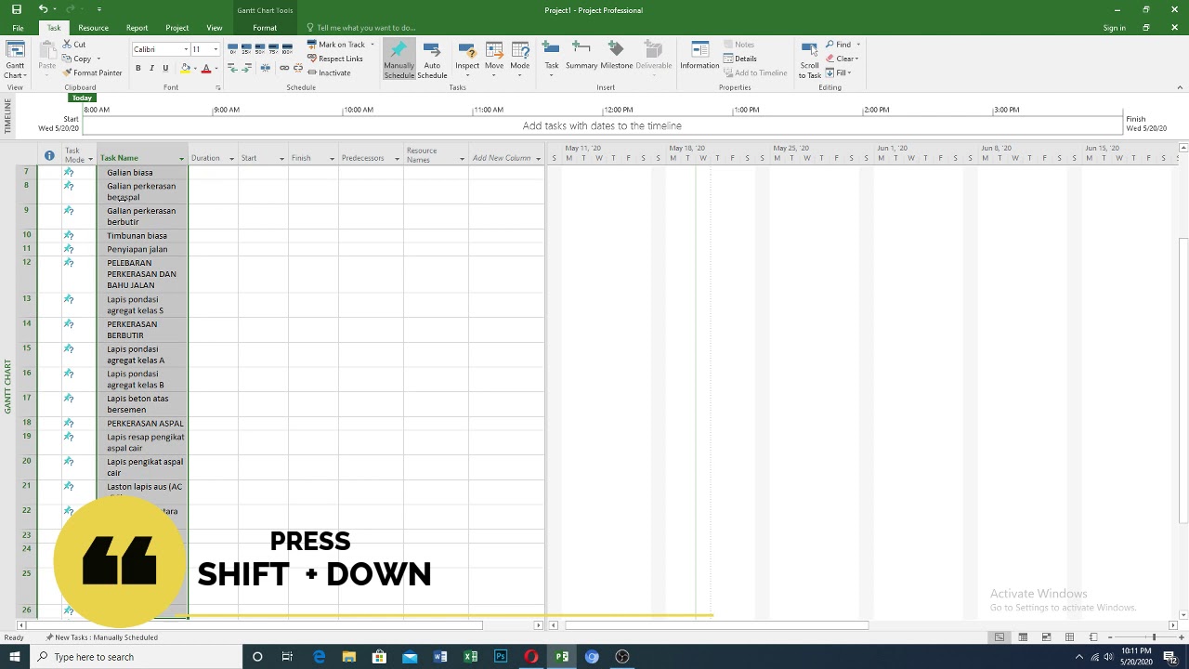
Task: Switch to the Report tab
Action: point(137,28)
